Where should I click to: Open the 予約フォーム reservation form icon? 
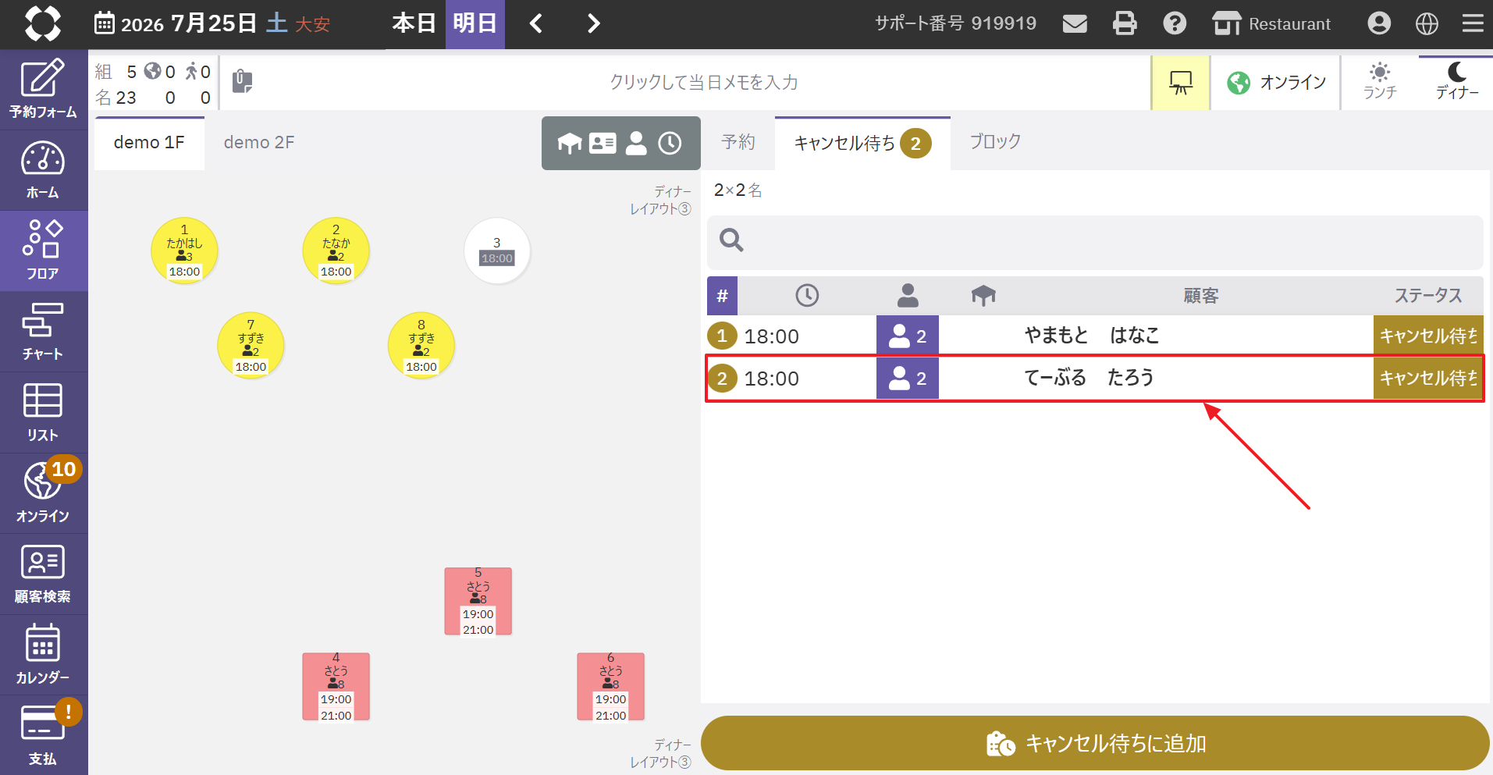point(43,89)
